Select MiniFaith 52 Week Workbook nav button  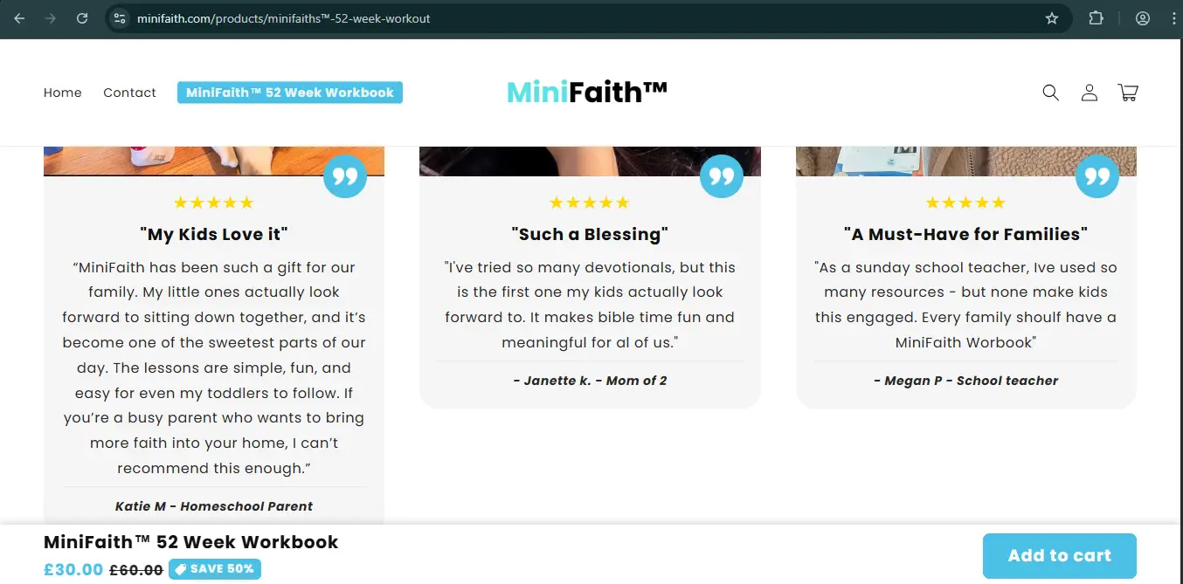coord(290,93)
